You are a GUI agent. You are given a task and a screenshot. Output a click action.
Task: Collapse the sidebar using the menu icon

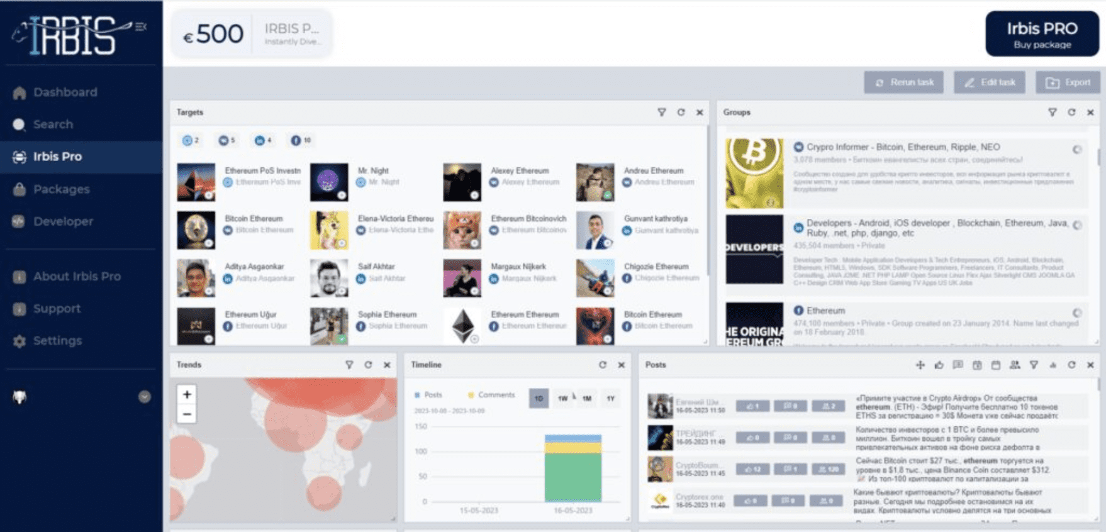141,26
